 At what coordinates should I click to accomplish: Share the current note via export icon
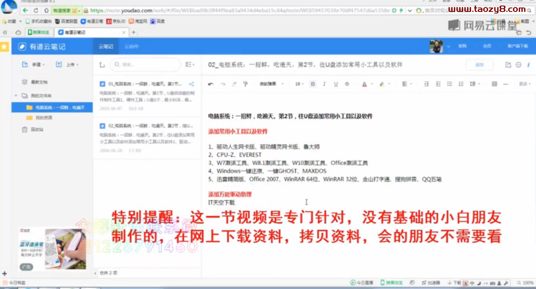point(508,65)
